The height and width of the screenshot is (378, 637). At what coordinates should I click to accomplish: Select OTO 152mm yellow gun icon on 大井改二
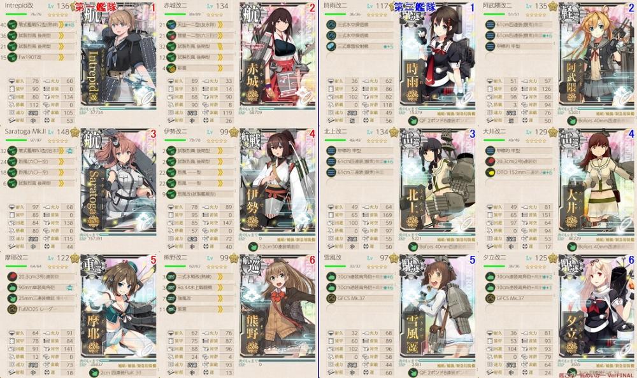click(490, 172)
